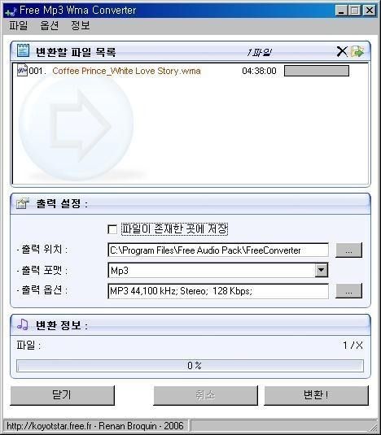381x435 pixels.
Task: Click the 변환! convert button
Action: coord(317,395)
